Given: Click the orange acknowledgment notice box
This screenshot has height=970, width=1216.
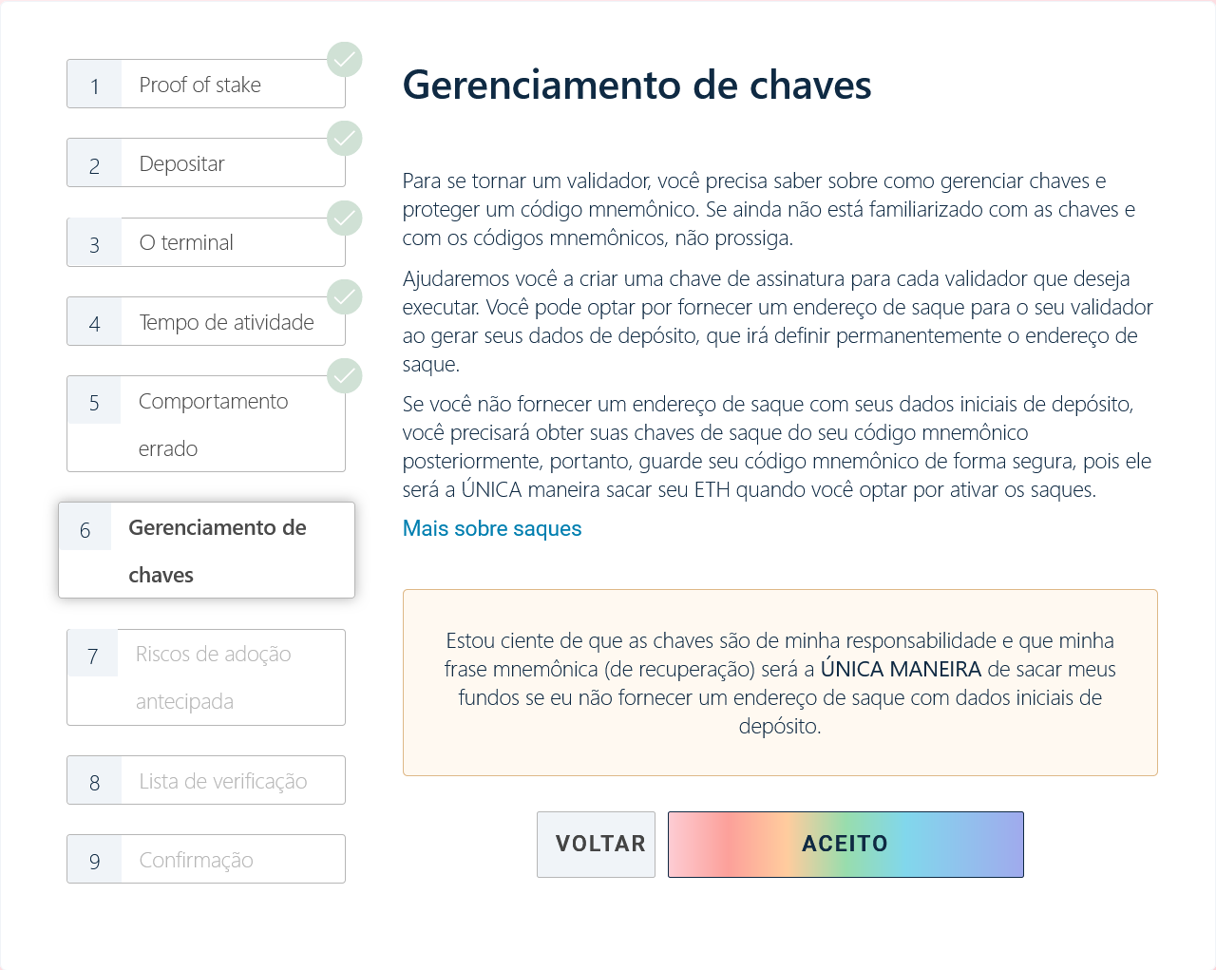Looking at the screenshot, I should click(780, 682).
